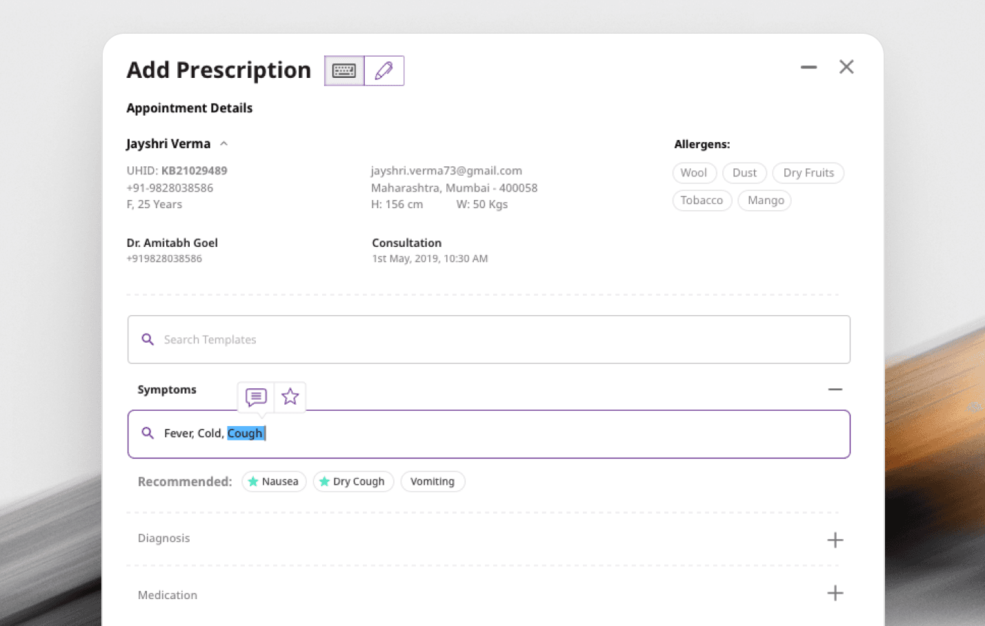Expand the Medication section

(835, 593)
